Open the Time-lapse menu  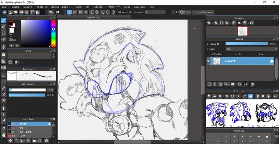tap(139, 7)
